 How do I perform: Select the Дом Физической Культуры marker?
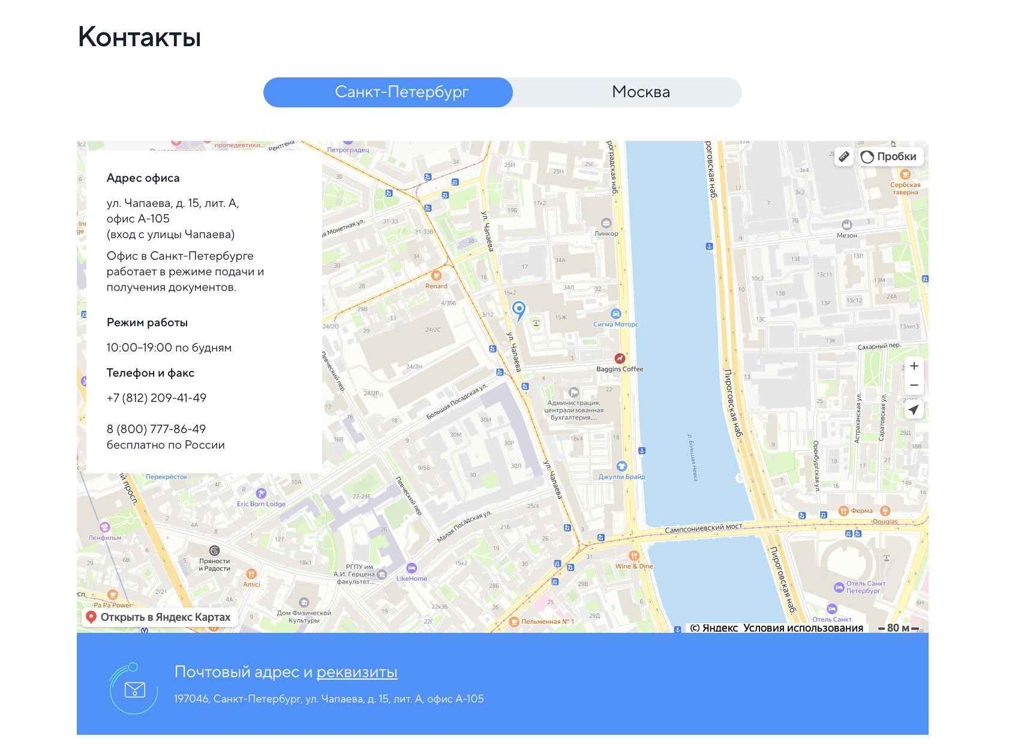pyautogui.click(x=304, y=603)
